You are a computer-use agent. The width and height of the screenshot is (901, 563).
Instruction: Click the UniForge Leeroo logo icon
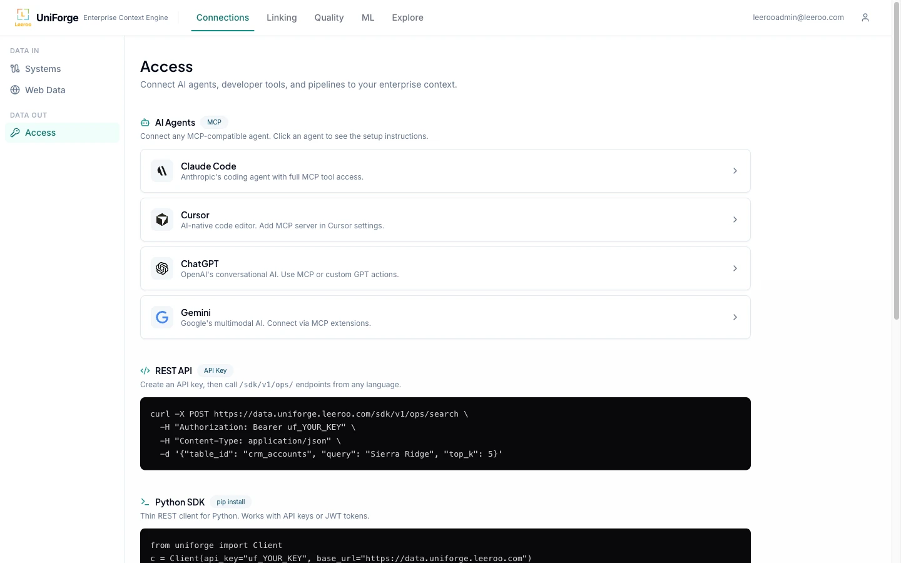[23, 17]
